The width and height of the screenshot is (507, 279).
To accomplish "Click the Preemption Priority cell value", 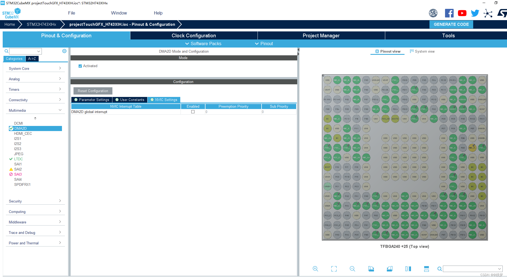I will tap(233, 112).
